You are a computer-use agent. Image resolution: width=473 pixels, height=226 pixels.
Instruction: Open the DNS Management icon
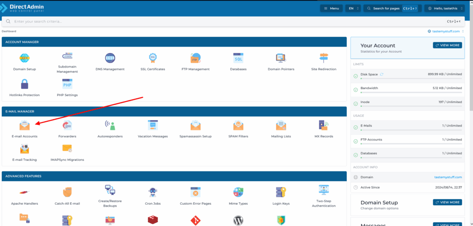click(x=110, y=58)
